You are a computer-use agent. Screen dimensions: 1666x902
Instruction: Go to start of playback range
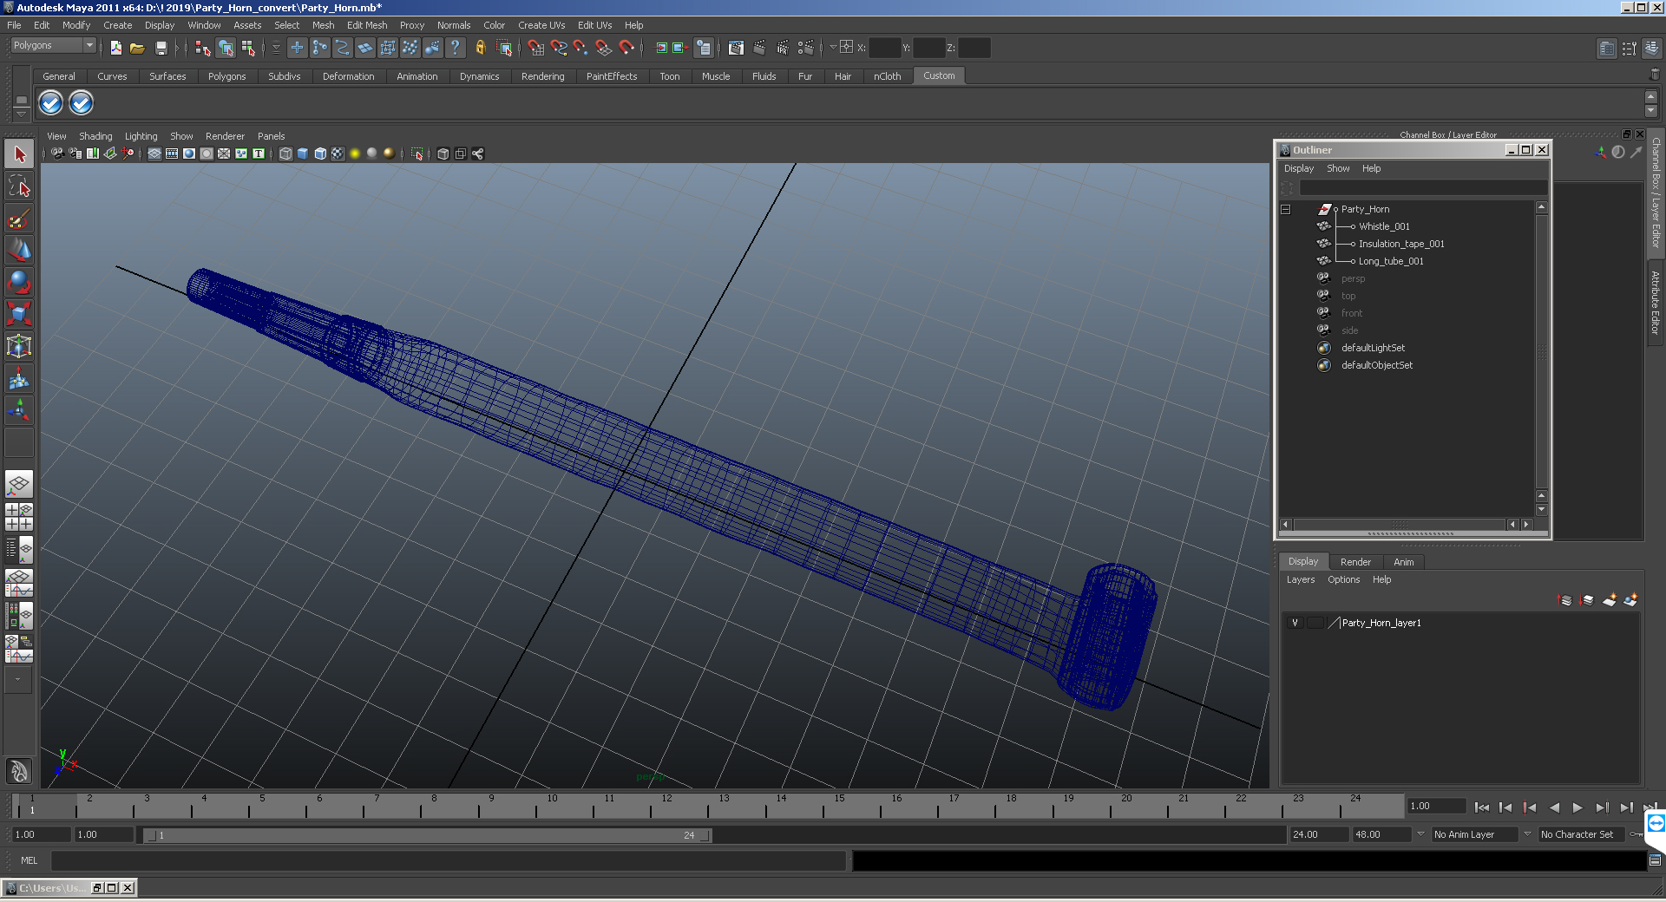[x=1482, y=807]
